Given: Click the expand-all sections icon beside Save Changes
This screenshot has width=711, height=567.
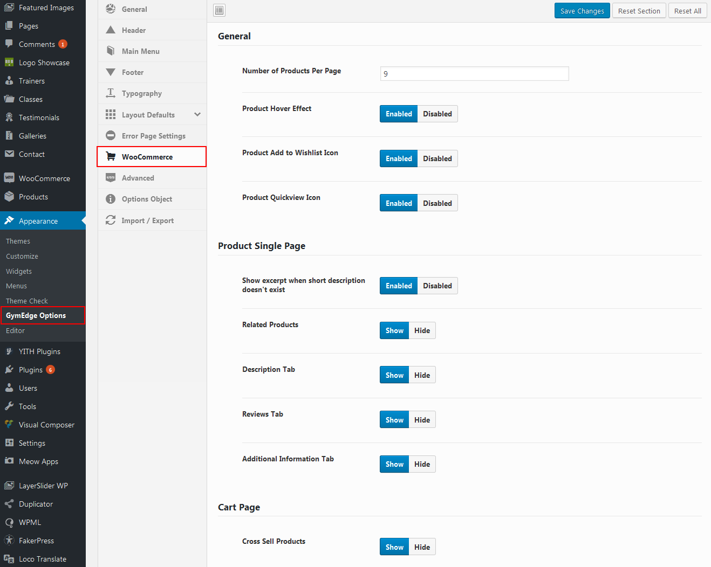Looking at the screenshot, I should click(x=220, y=10).
